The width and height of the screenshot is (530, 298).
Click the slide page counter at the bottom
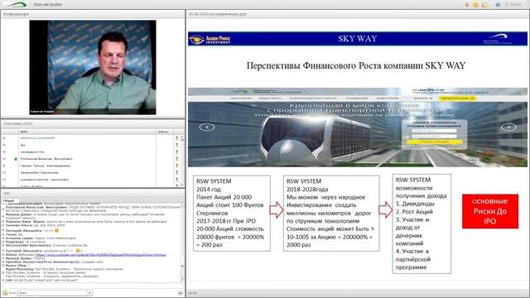coord(192,293)
